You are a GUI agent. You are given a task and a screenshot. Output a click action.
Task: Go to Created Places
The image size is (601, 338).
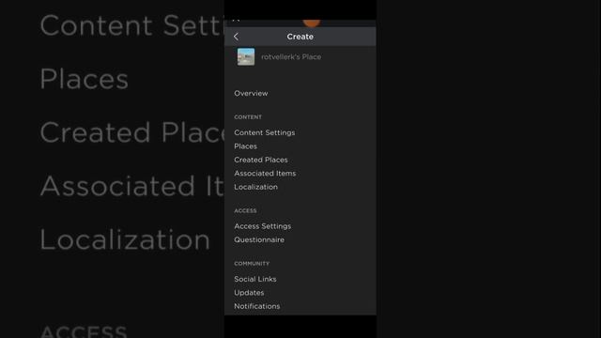[x=261, y=160]
